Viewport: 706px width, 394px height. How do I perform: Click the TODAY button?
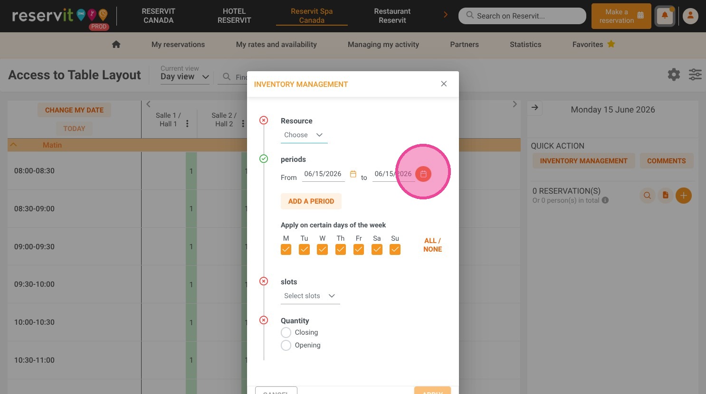point(74,129)
